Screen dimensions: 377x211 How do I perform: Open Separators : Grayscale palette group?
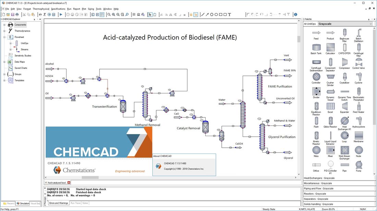pos(339,199)
